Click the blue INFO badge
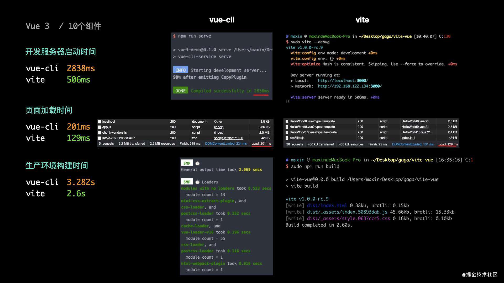Screen dimensions: 504x283 [181, 70]
